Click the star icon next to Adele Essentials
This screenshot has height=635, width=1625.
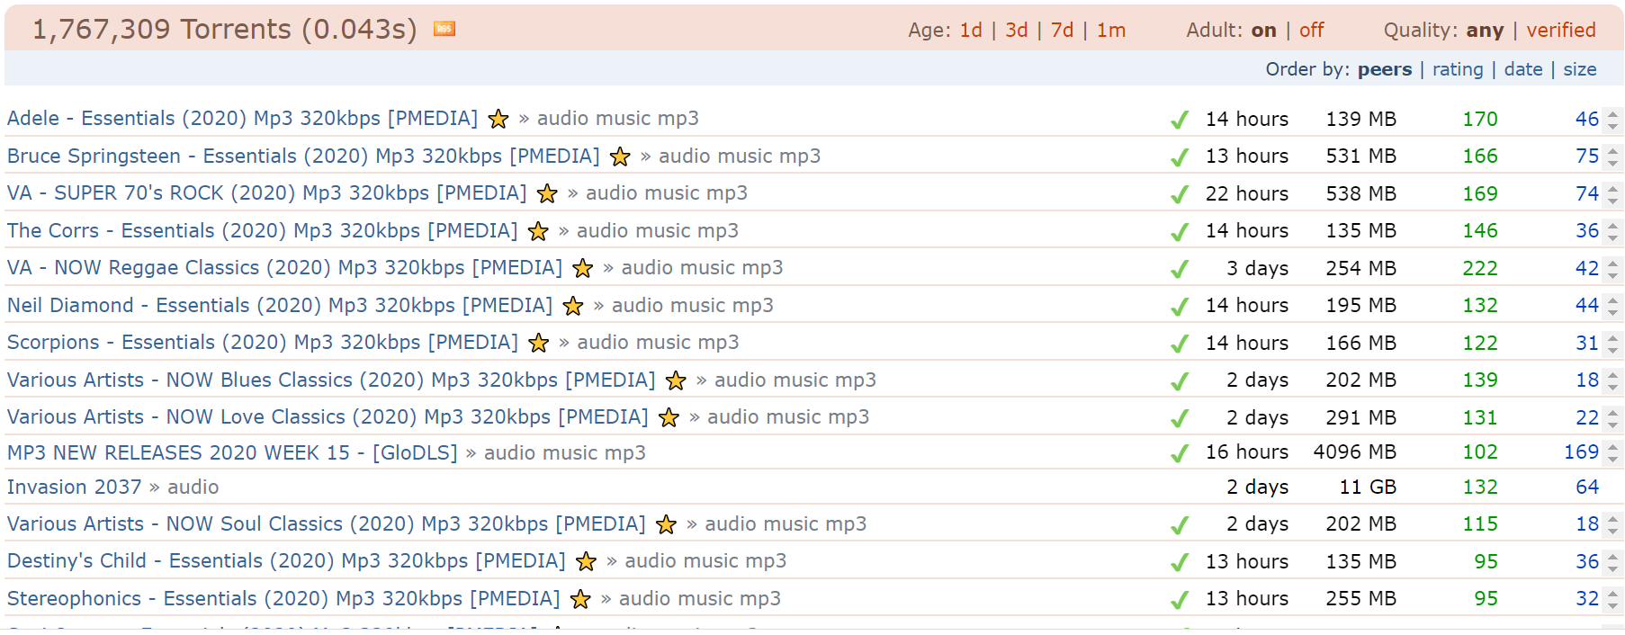(x=498, y=119)
